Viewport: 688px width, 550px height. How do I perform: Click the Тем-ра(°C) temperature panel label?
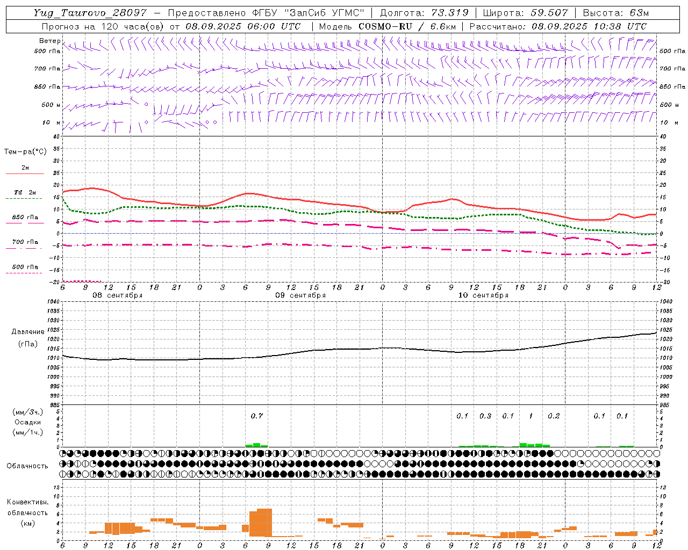25,152
